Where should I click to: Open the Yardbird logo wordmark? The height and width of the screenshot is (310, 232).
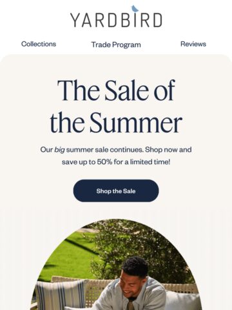[x=116, y=20]
